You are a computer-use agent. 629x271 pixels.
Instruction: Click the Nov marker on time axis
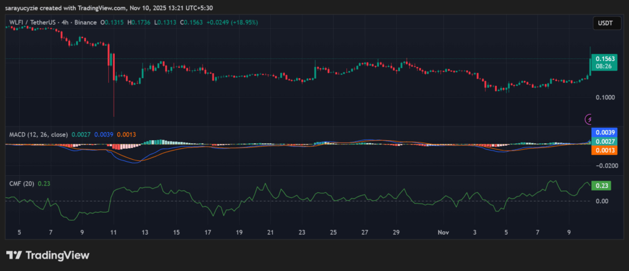click(x=444, y=234)
